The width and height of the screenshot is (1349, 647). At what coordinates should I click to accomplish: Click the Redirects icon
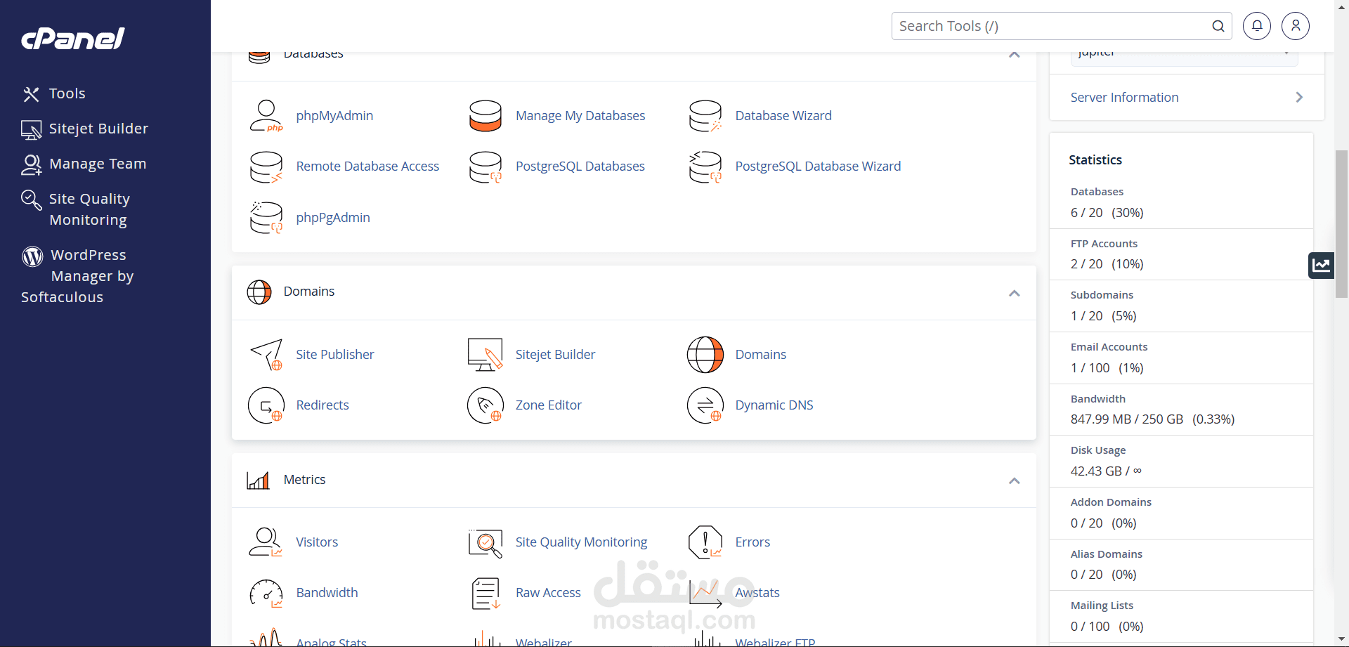click(x=266, y=405)
